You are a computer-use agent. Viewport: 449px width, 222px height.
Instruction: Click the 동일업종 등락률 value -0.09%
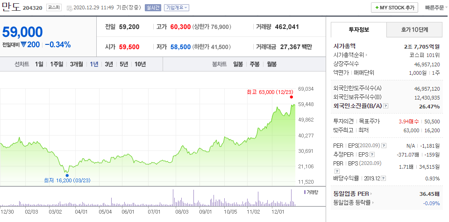point(431,203)
